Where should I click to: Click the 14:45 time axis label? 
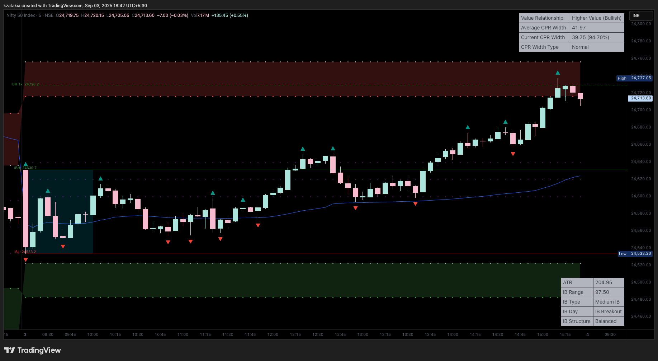pos(520,334)
